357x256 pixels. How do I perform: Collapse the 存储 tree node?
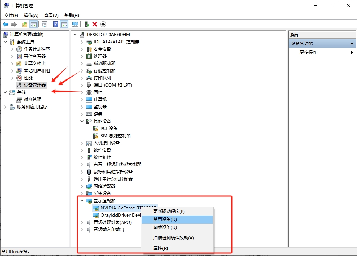coord(5,92)
